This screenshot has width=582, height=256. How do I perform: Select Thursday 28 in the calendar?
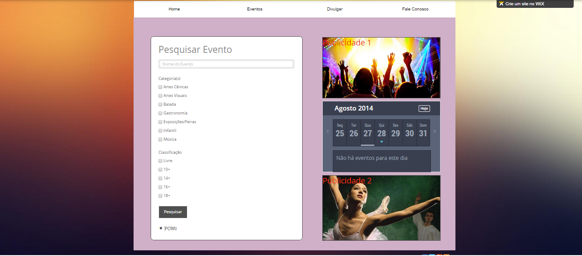coord(381,133)
